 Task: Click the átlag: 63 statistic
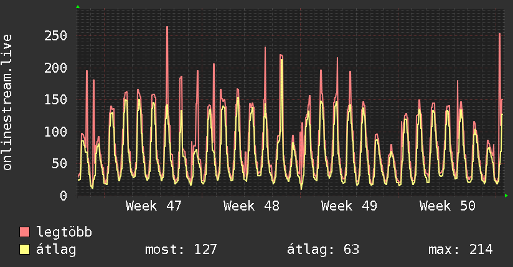point(323,250)
